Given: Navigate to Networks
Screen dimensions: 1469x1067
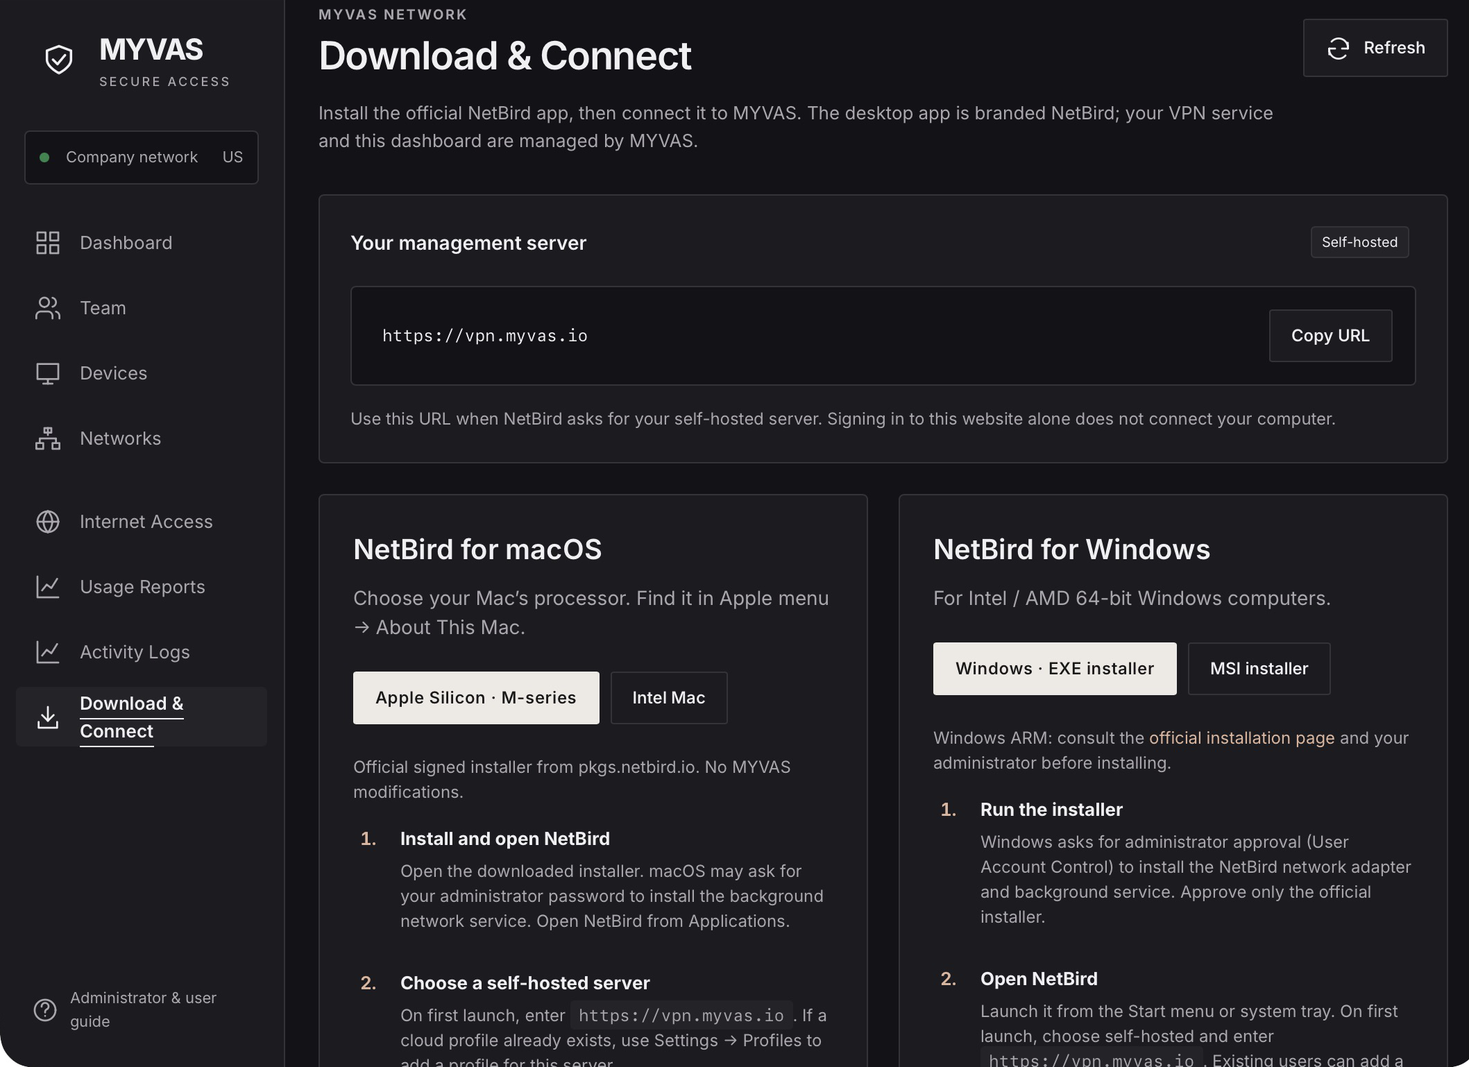Looking at the screenshot, I should 120,438.
